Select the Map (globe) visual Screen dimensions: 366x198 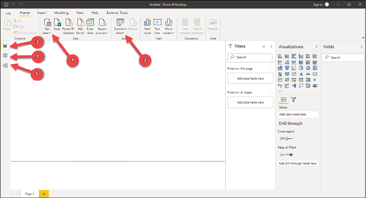280,74
